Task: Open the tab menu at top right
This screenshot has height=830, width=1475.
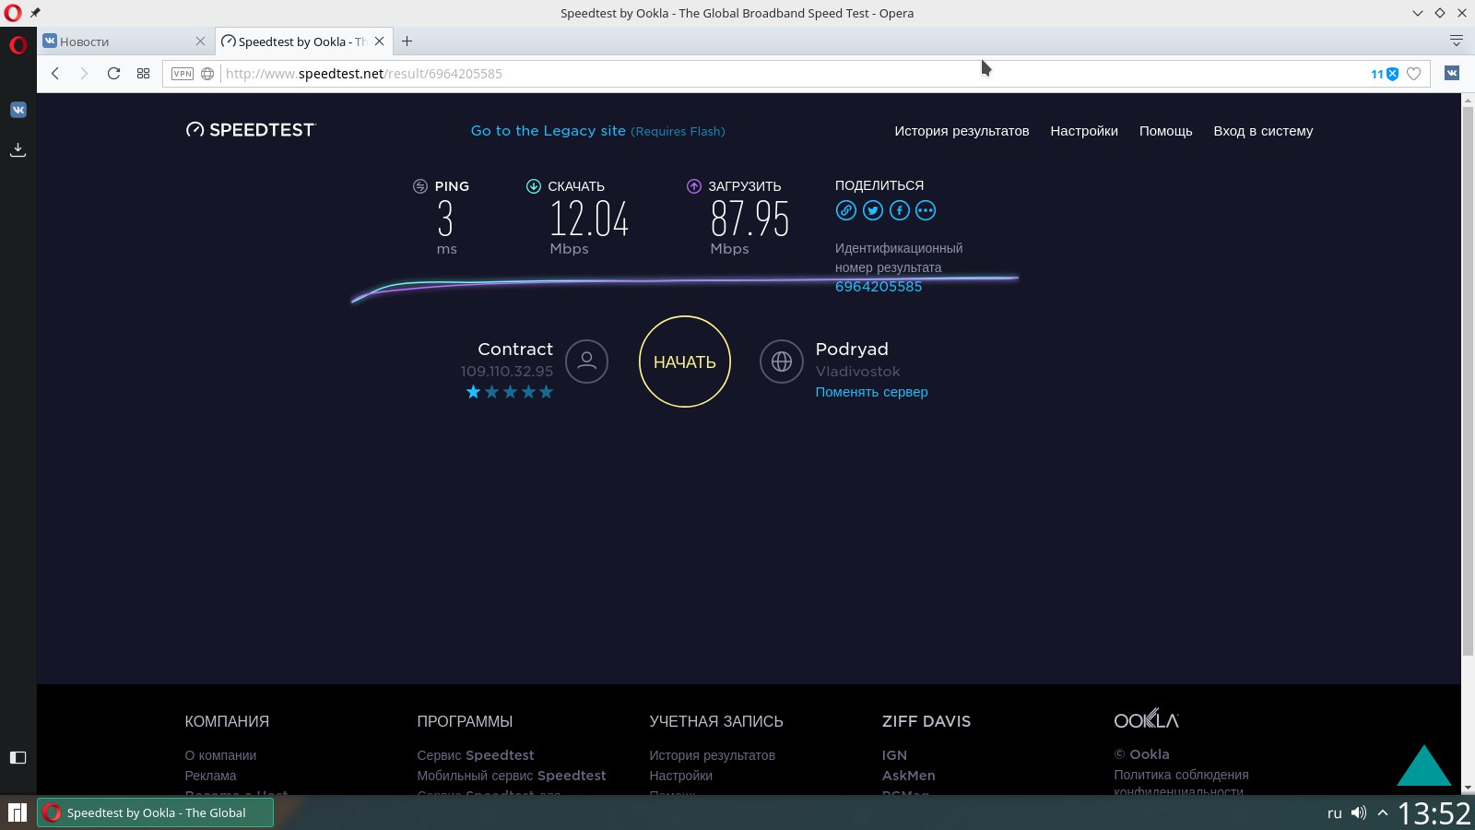Action: pyautogui.click(x=1457, y=41)
